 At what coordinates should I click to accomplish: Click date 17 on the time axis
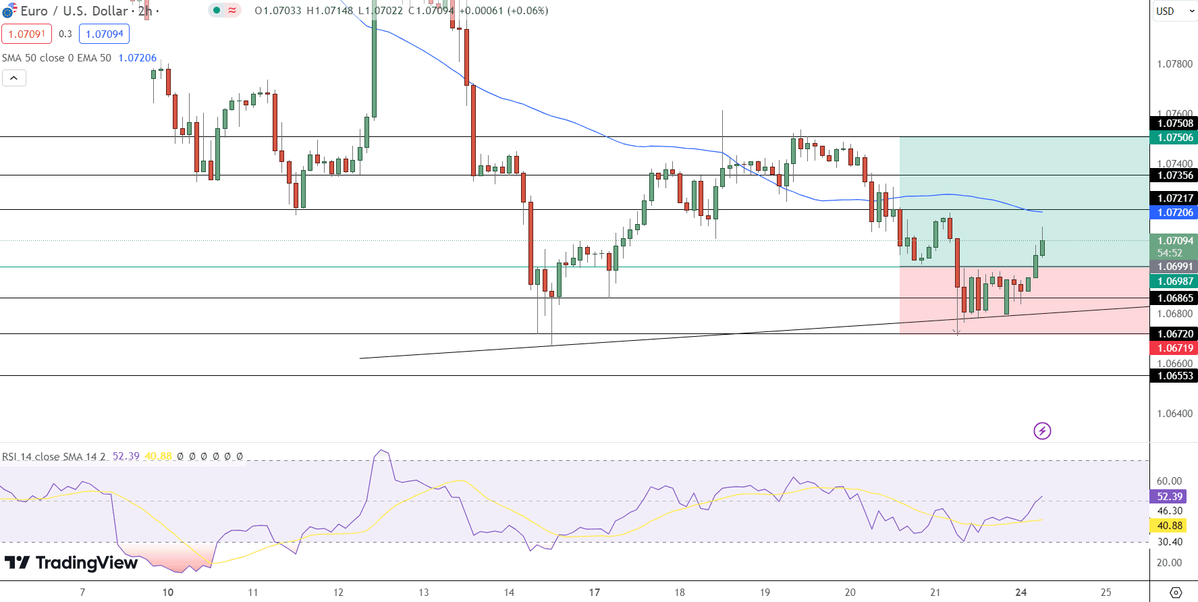coord(595,592)
